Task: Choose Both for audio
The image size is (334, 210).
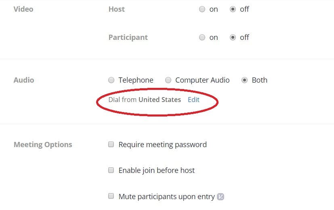Action: tap(245, 80)
